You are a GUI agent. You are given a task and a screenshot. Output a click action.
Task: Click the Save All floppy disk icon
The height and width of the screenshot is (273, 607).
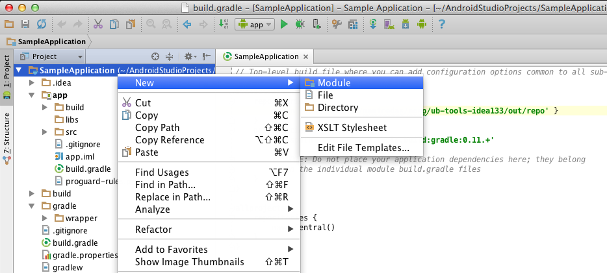pyautogui.click(x=25, y=25)
